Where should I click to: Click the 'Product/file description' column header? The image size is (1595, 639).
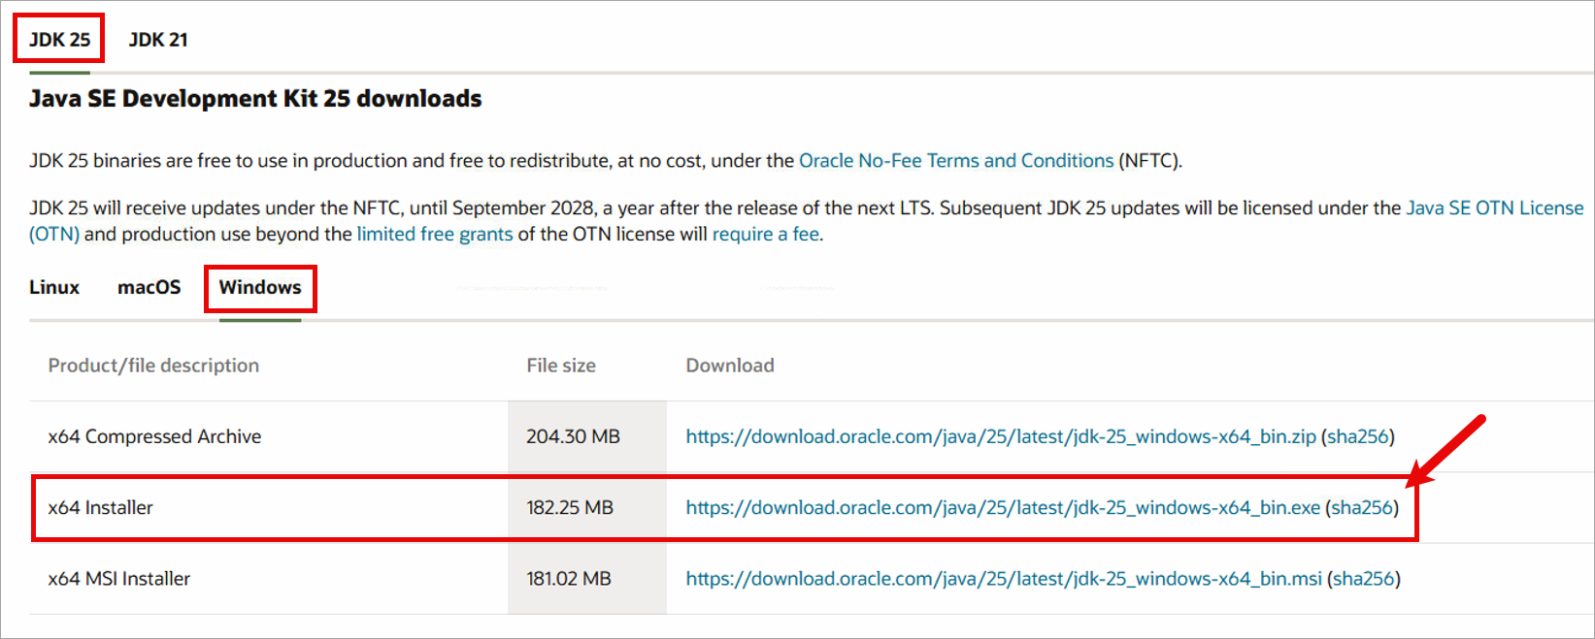click(x=153, y=366)
